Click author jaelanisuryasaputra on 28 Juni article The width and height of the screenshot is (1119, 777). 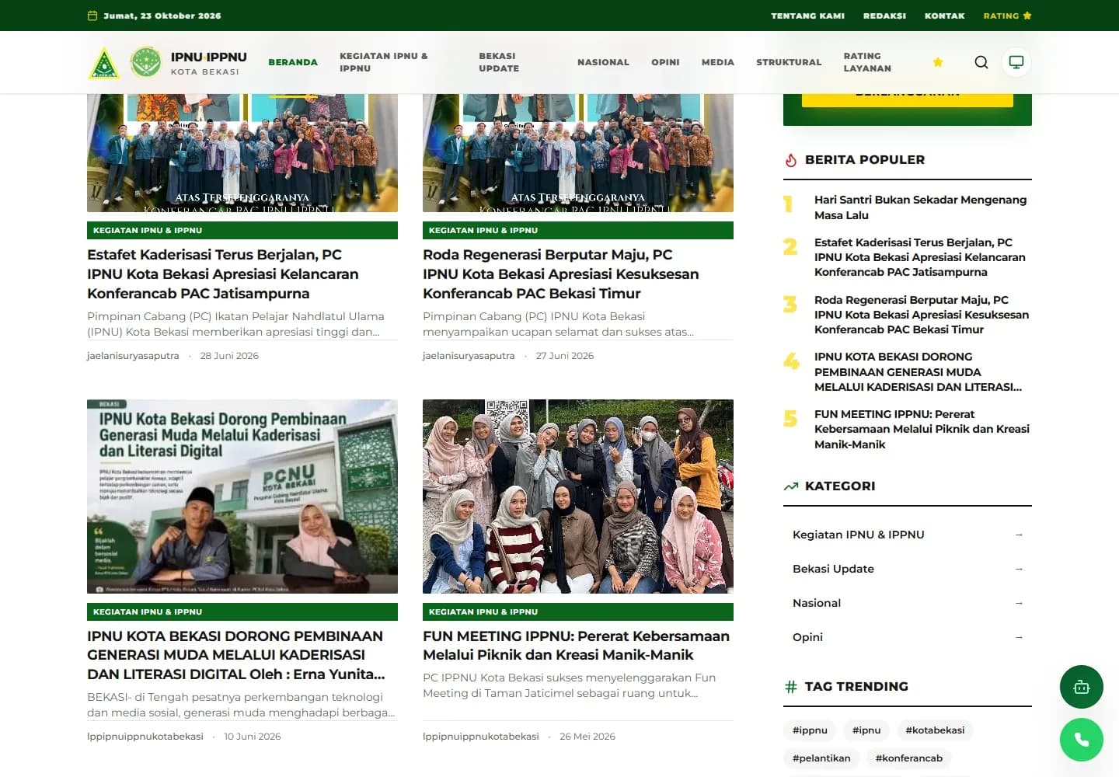tap(133, 356)
